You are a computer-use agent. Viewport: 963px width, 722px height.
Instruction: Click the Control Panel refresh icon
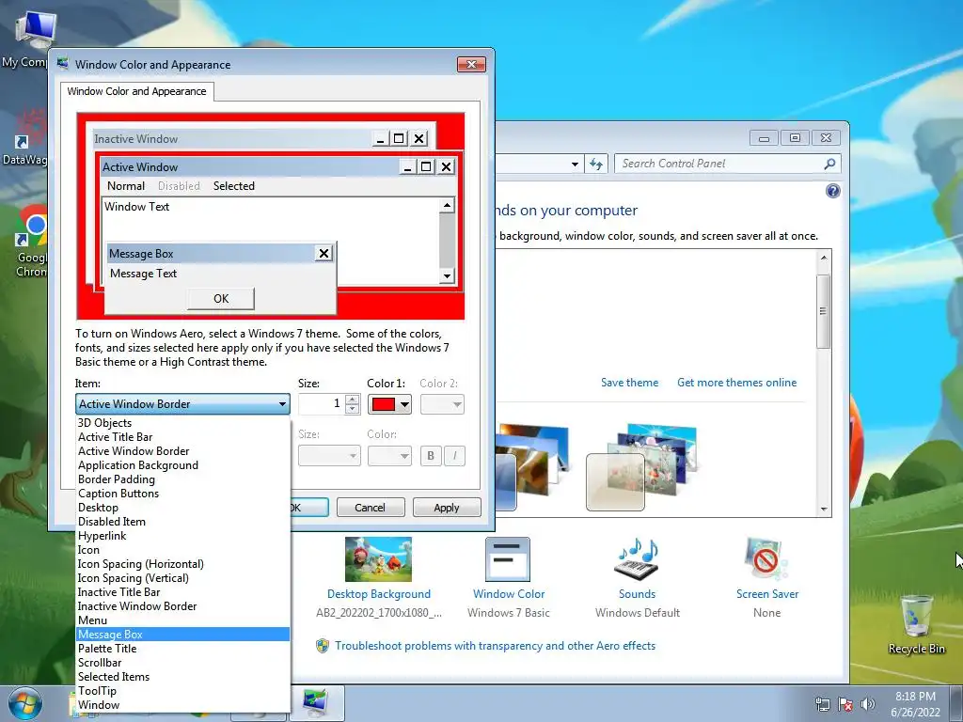coord(595,164)
